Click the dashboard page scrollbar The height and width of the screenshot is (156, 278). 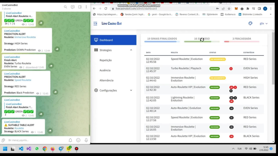coord(273,58)
